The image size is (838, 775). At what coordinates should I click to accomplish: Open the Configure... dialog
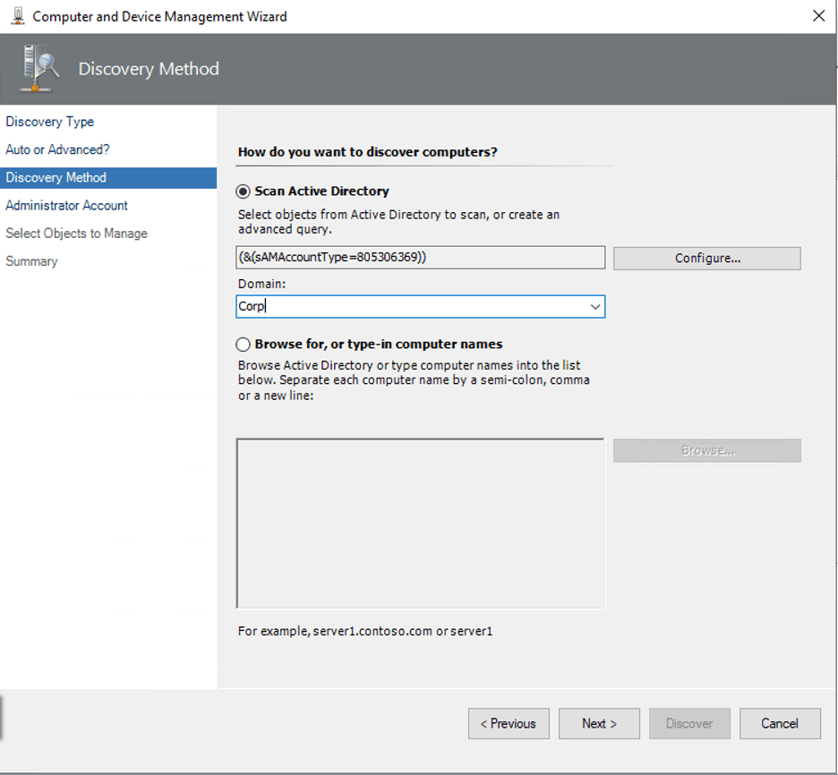coord(706,258)
